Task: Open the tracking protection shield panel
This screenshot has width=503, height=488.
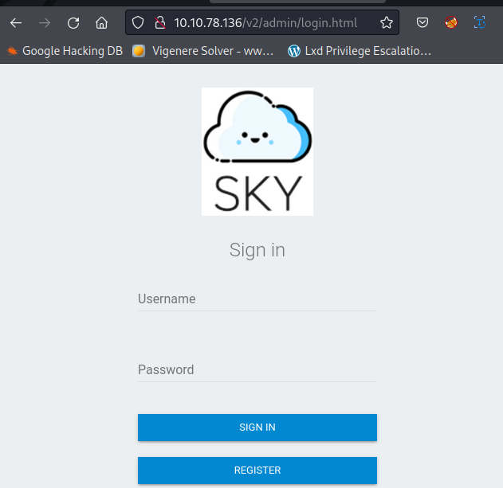Action: [138, 23]
